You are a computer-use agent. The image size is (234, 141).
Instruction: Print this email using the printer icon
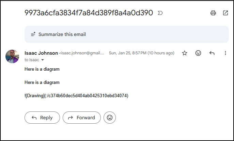[213, 13]
